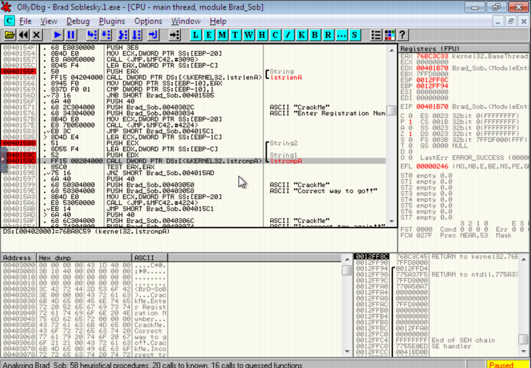
Task: Open Windows list with W button
Action: coord(248,35)
